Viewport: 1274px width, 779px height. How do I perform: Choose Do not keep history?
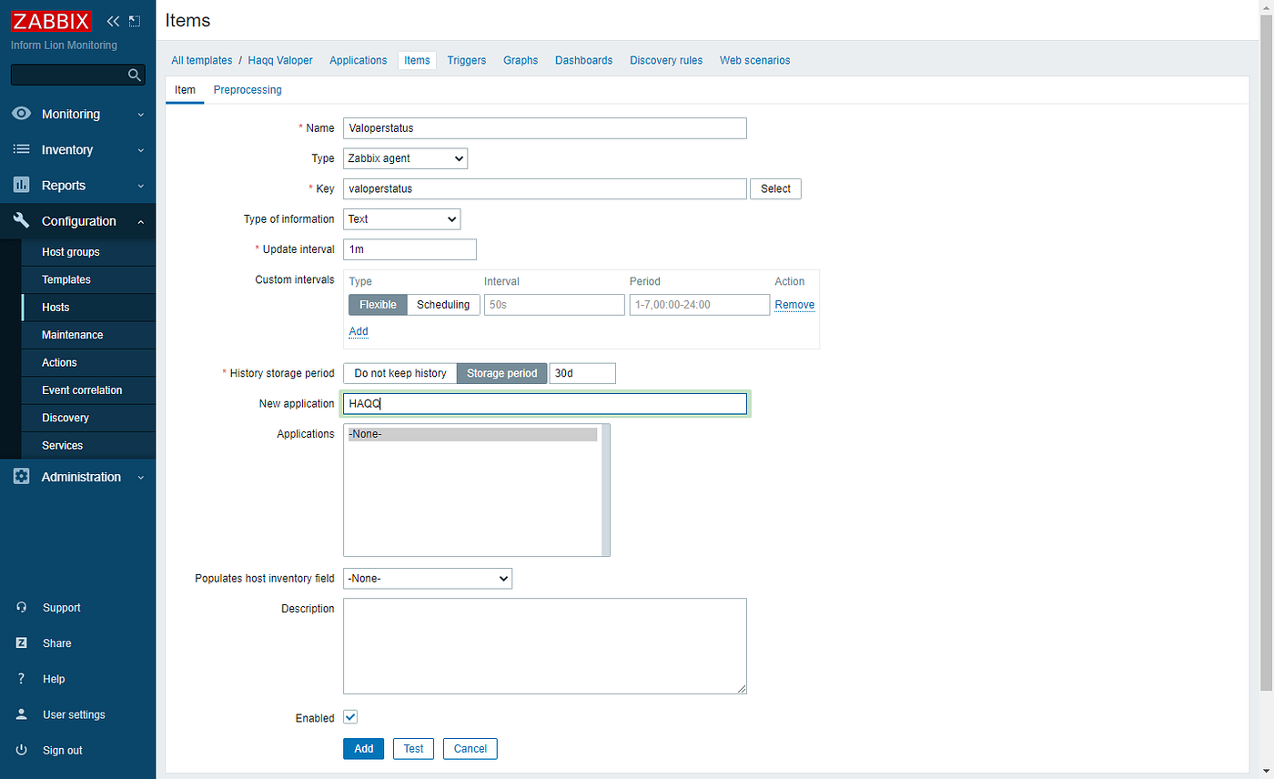(400, 373)
